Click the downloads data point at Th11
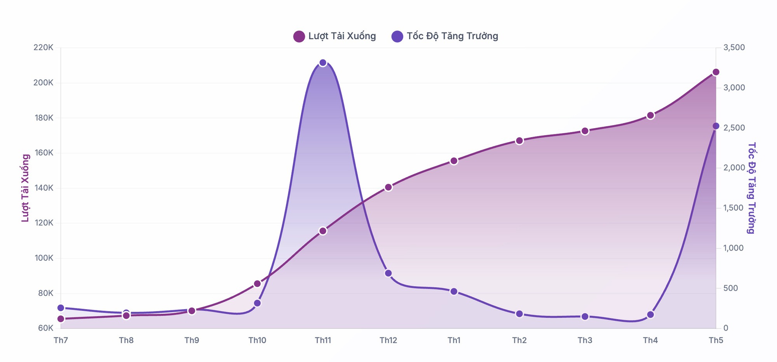777x362 pixels. tap(323, 231)
